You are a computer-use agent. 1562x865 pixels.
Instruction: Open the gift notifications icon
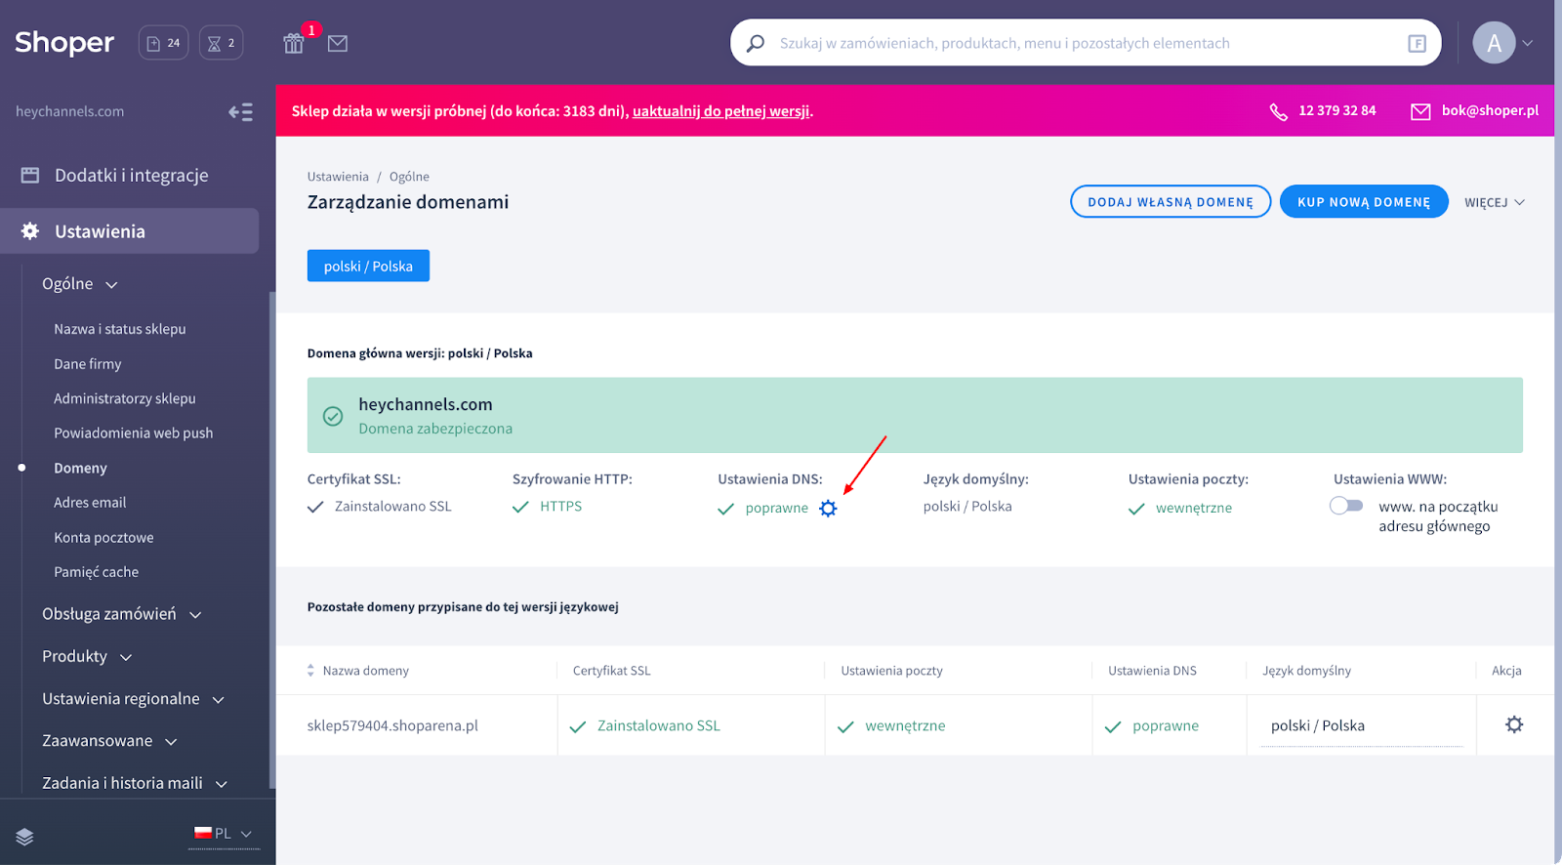pos(294,43)
